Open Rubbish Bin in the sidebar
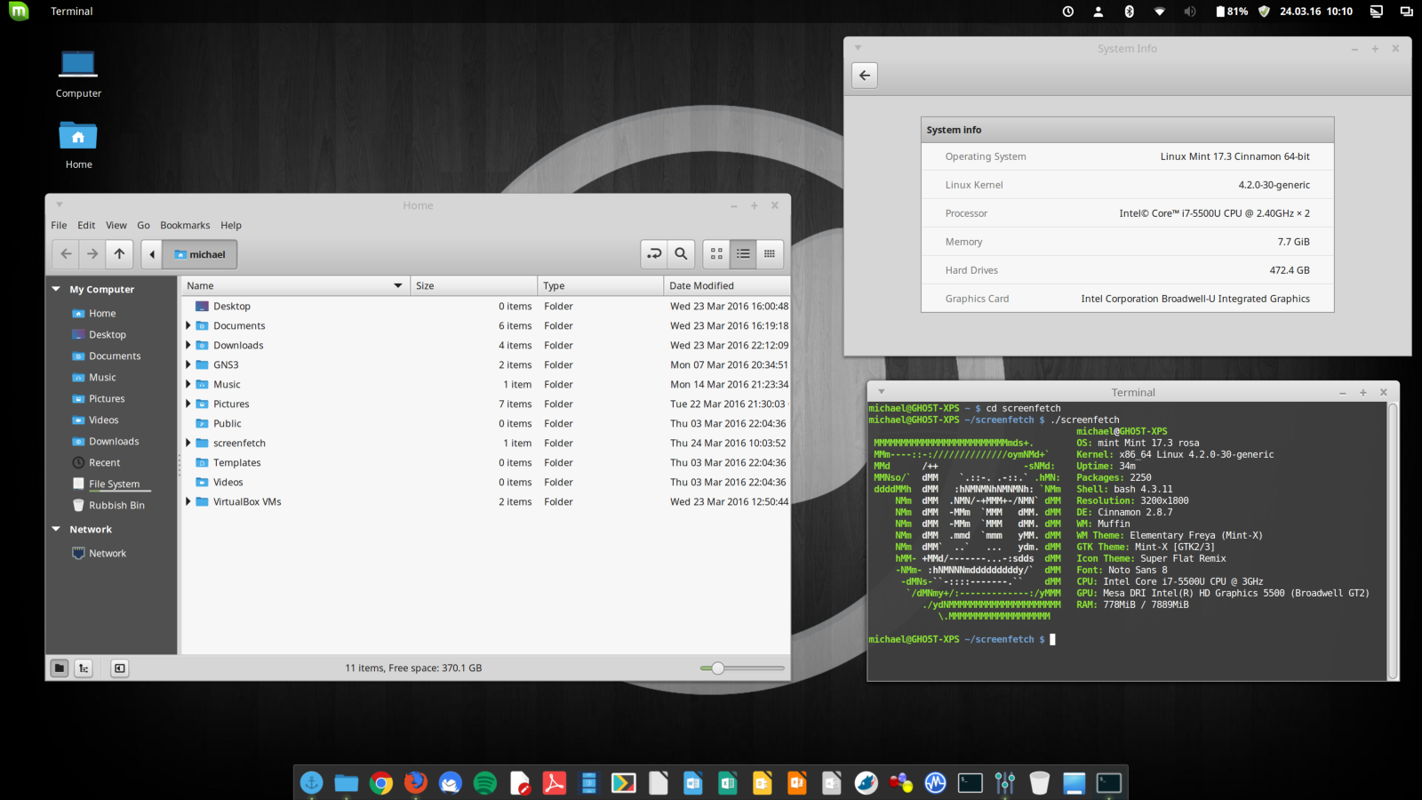This screenshot has width=1422, height=800. pyautogui.click(x=116, y=505)
